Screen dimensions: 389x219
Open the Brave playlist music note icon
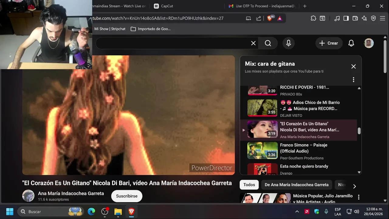click(x=337, y=18)
